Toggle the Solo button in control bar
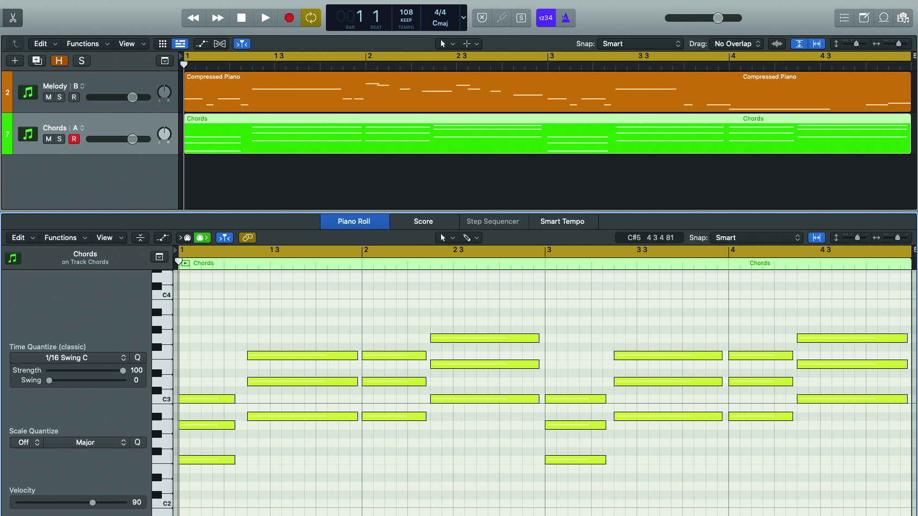Screen dimensions: 918x516 coord(521,18)
